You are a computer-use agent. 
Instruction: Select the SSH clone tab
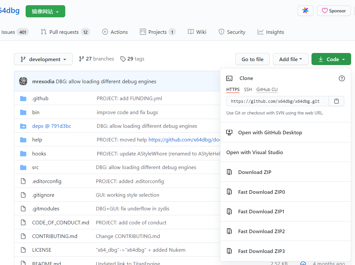(x=248, y=89)
